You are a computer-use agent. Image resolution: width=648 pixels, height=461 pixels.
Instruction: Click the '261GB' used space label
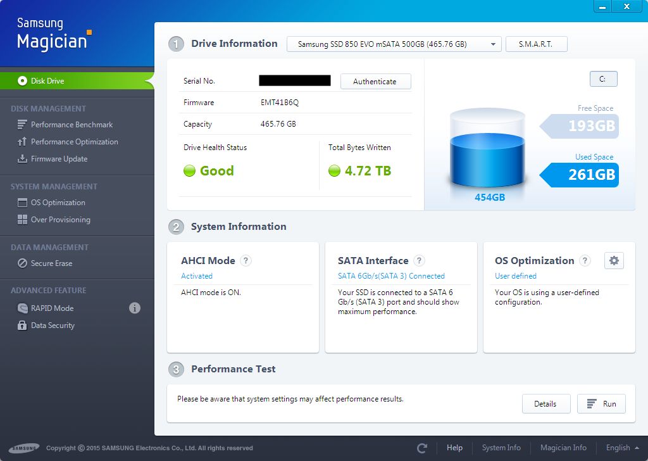(592, 175)
